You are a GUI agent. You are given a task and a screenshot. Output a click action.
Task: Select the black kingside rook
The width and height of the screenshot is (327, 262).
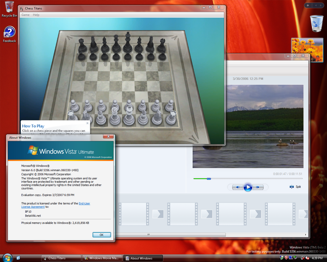click(x=162, y=45)
